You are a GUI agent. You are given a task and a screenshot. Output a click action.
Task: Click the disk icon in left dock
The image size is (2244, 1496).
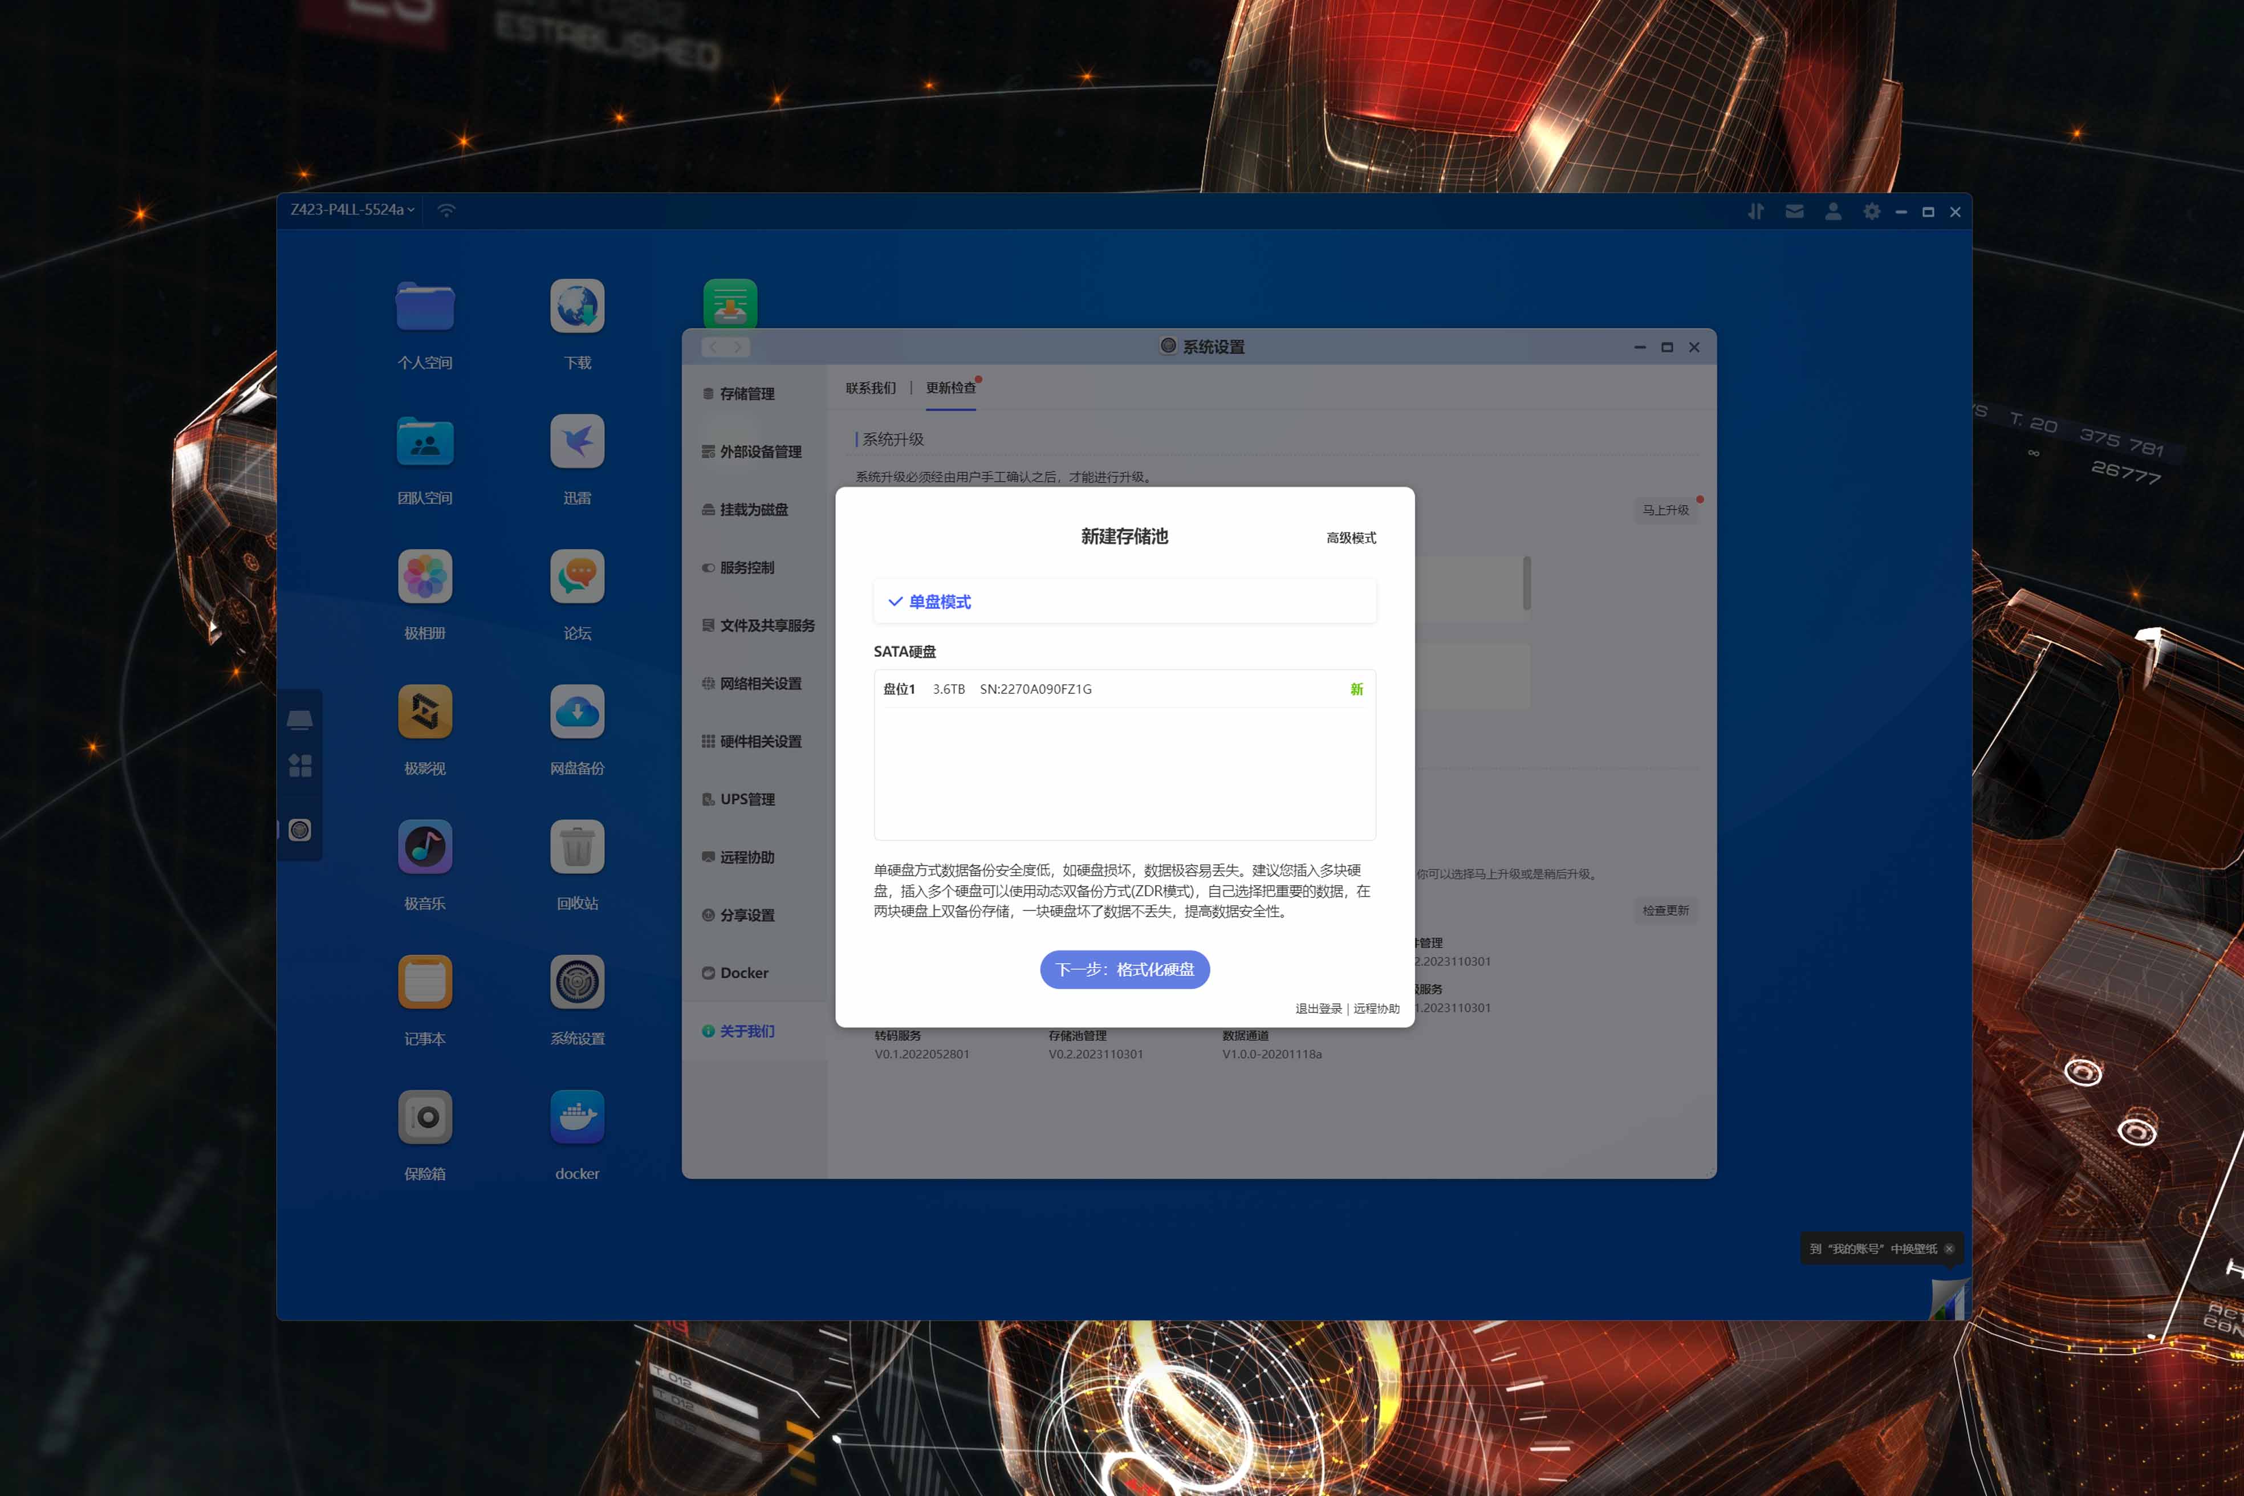[x=299, y=720]
